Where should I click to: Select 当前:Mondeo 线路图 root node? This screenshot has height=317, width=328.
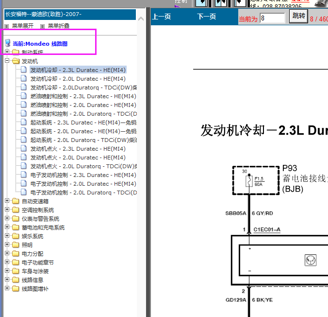[40, 44]
